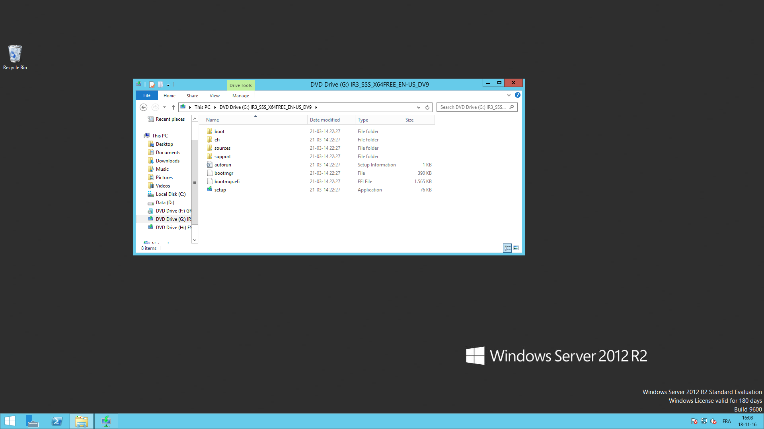Click navigation pane scrollbar up arrow
This screenshot has height=429, width=764.
point(195,119)
